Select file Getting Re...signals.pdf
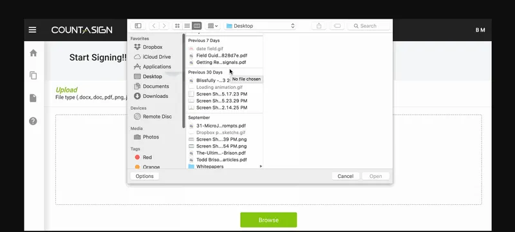515x232 pixels. 221,62
